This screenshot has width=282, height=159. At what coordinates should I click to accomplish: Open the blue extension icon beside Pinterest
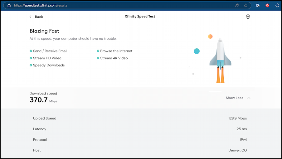(x=258, y=5)
